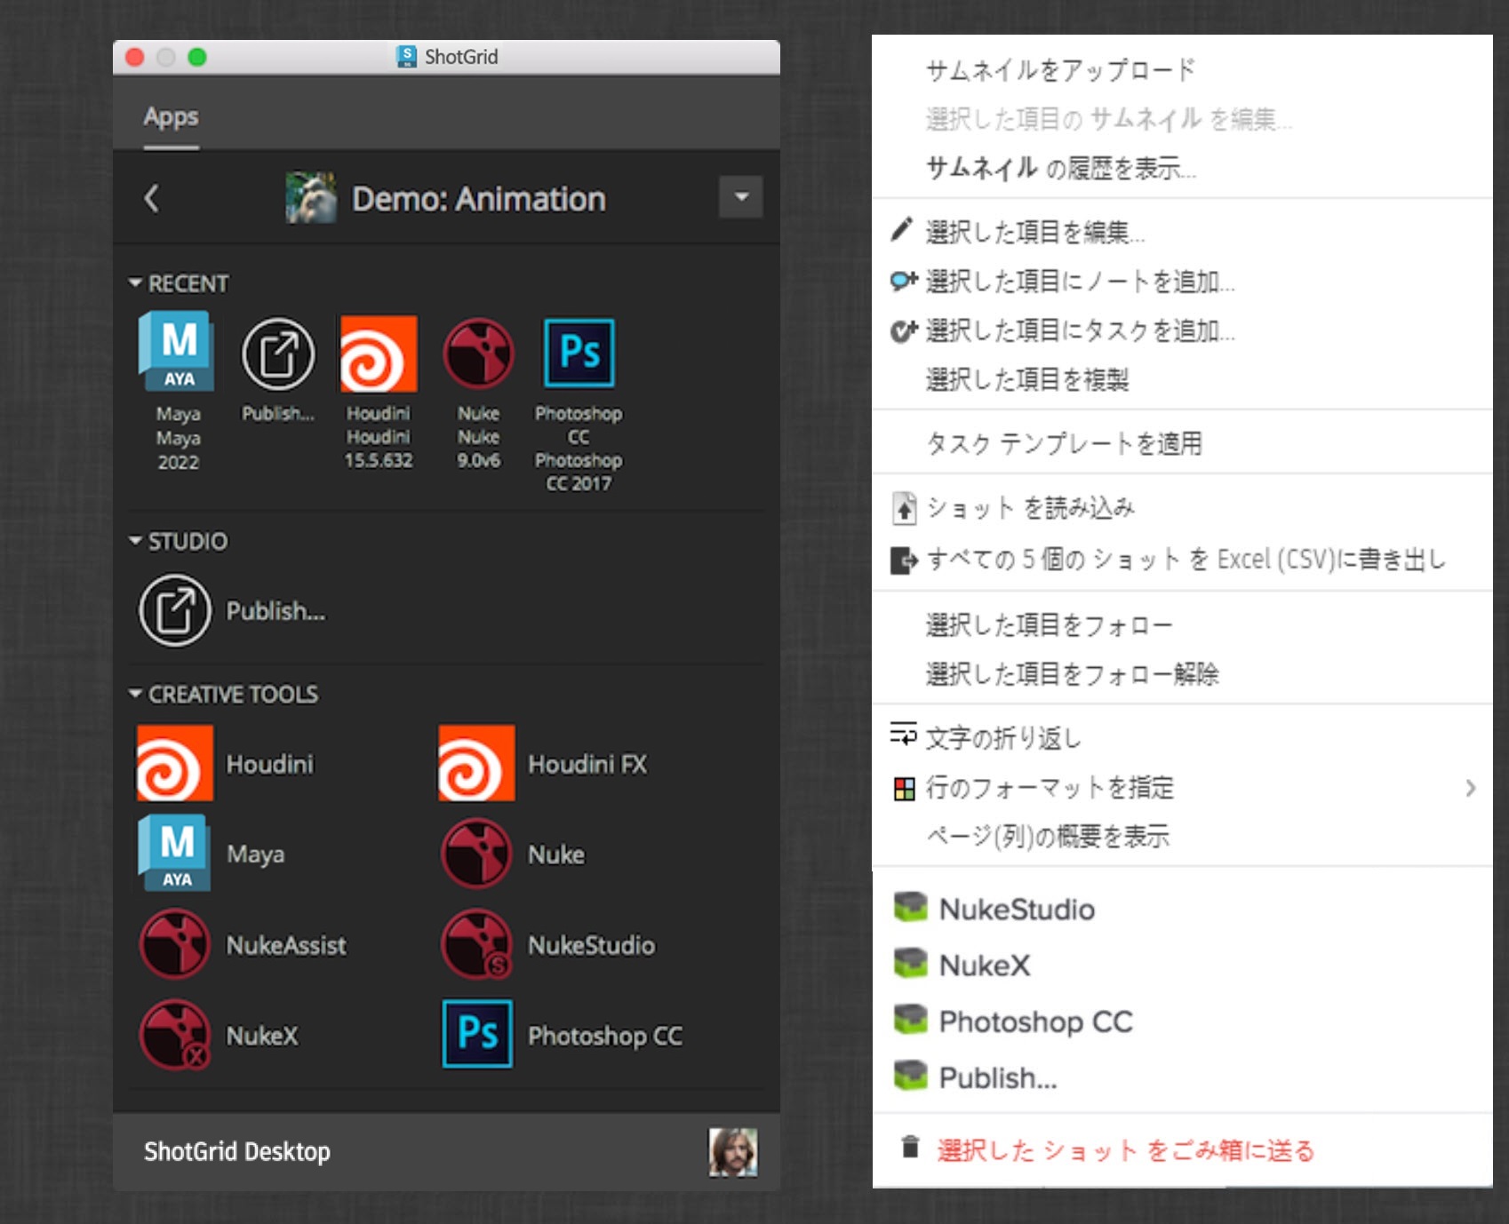Launch Photoshop CC 2017 in Recent section

[579, 353]
